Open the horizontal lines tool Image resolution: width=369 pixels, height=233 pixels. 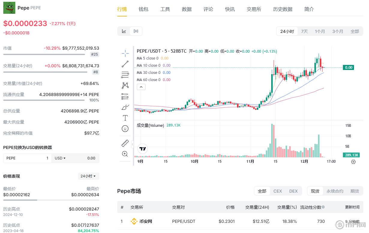[125, 75]
